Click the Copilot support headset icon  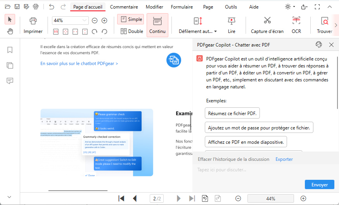[319, 45]
